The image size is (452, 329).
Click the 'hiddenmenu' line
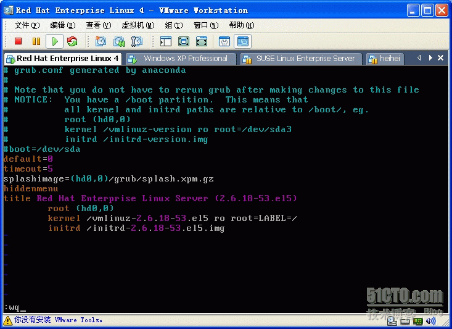pos(31,189)
